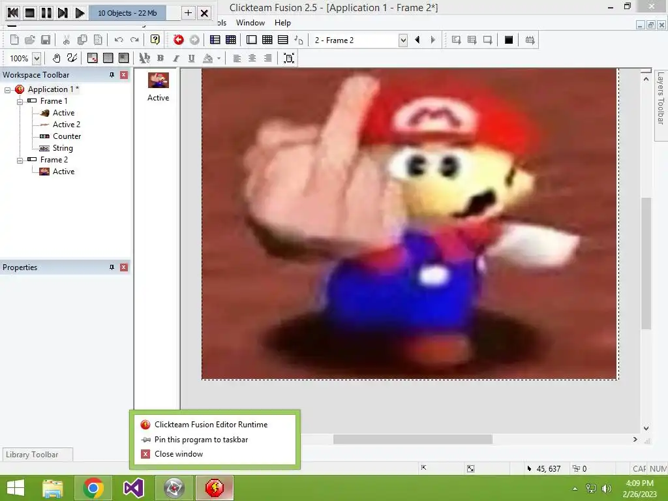
Task: Pause the running application preview
Action: click(46, 13)
